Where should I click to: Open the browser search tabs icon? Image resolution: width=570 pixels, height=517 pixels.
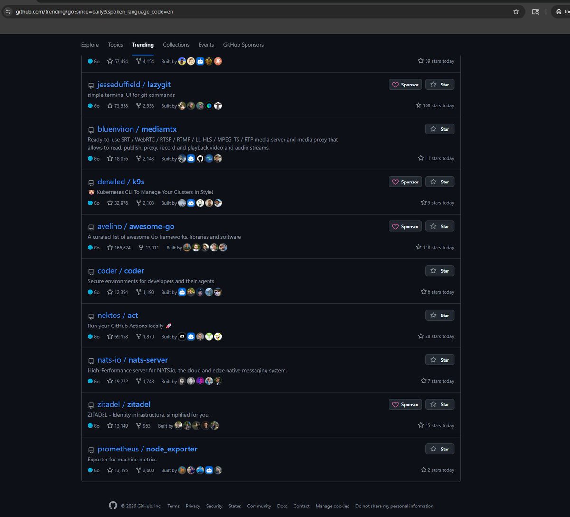(535, 12)
